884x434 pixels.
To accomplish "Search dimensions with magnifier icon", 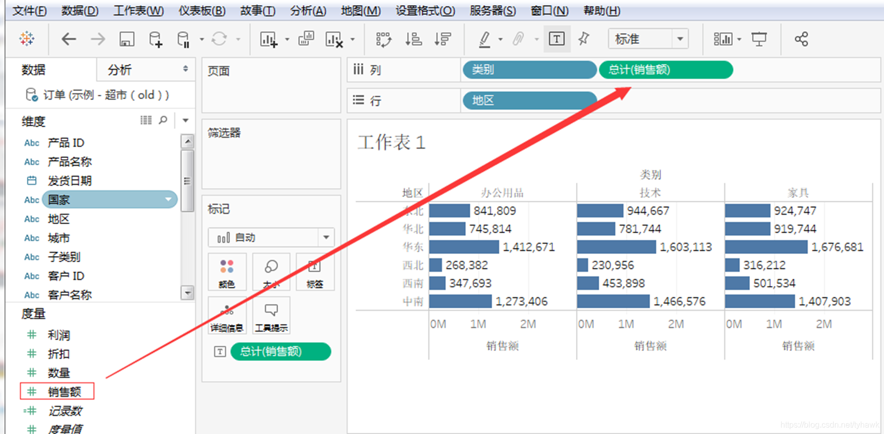I will pyautogui.click(x=163, y=120).
